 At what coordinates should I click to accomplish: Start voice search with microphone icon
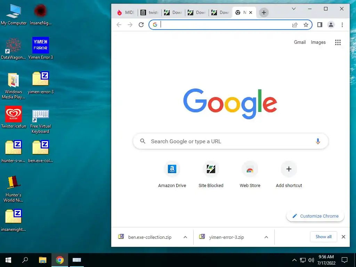pyautogui.click(x=318, y=141)
